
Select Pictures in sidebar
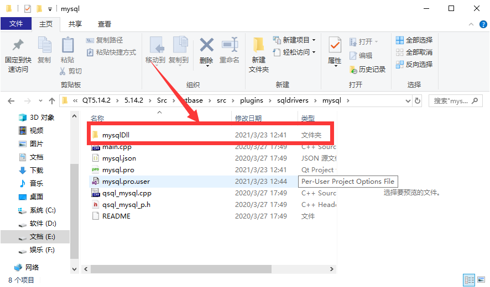click(32, 144)
